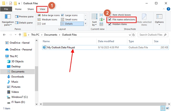Select Documents in navigation pane

click(x=17, y=72)
